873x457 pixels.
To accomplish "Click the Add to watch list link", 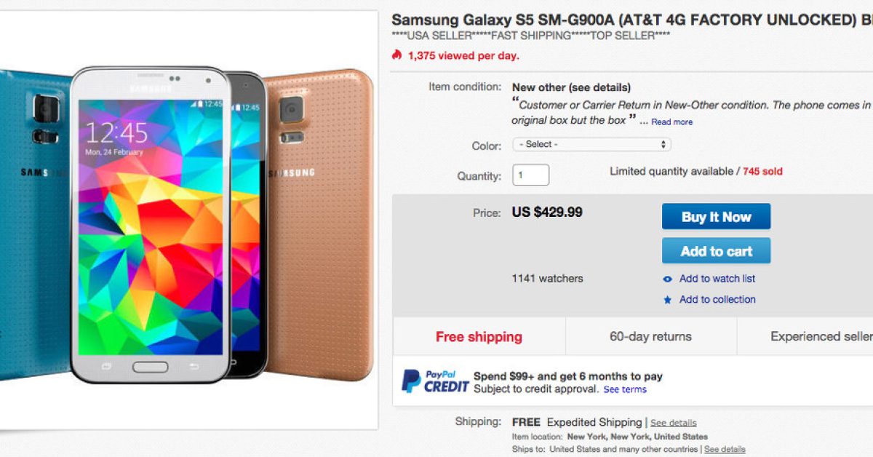I will pos(717,279).
